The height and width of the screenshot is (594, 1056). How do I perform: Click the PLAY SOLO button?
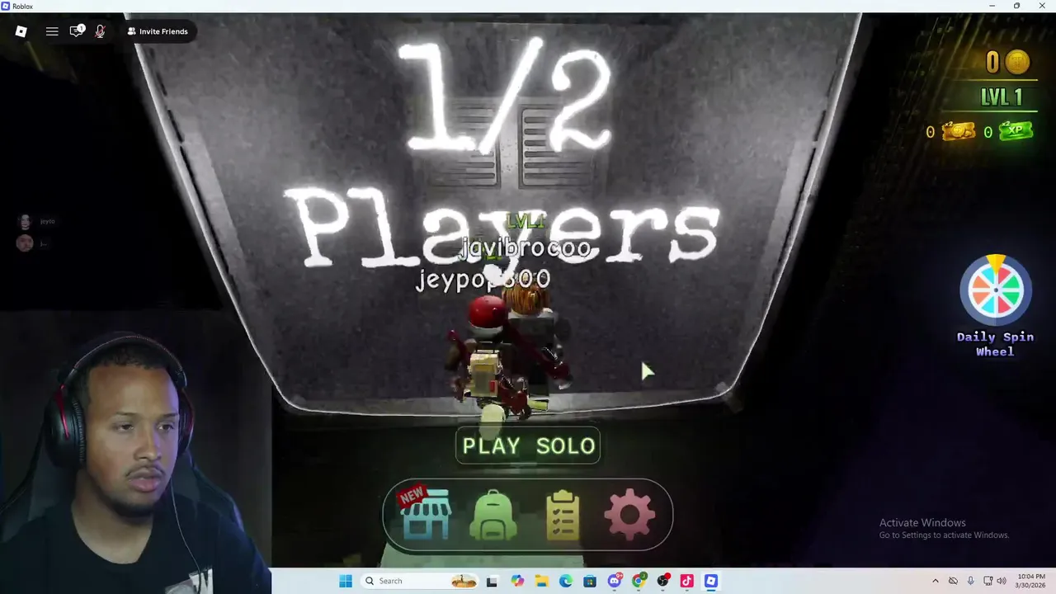pos(528,445)
